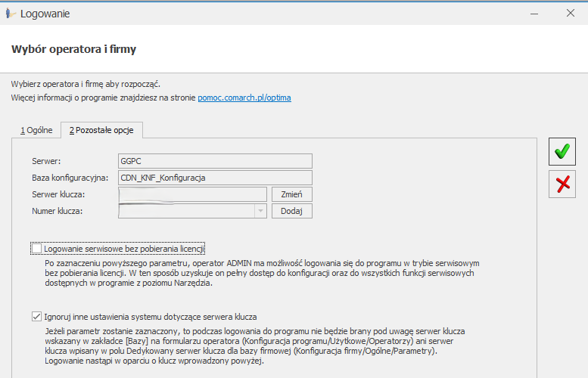This screenshot has height=378, width=588.
Task: Open the pomoc.comarch.pl/optima link
Action: [244, 98]
